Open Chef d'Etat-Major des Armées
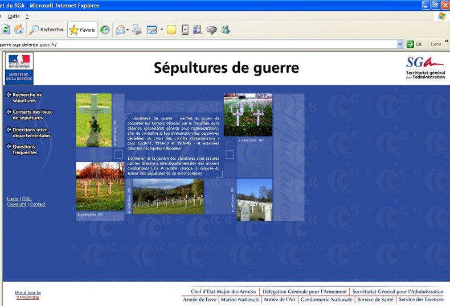The image size is (450, 306). 223,291
